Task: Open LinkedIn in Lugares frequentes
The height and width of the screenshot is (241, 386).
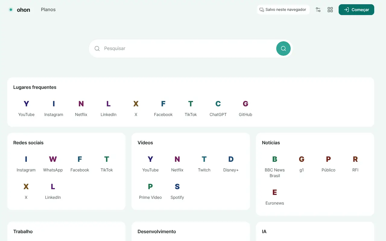Action: click(109, 108)
